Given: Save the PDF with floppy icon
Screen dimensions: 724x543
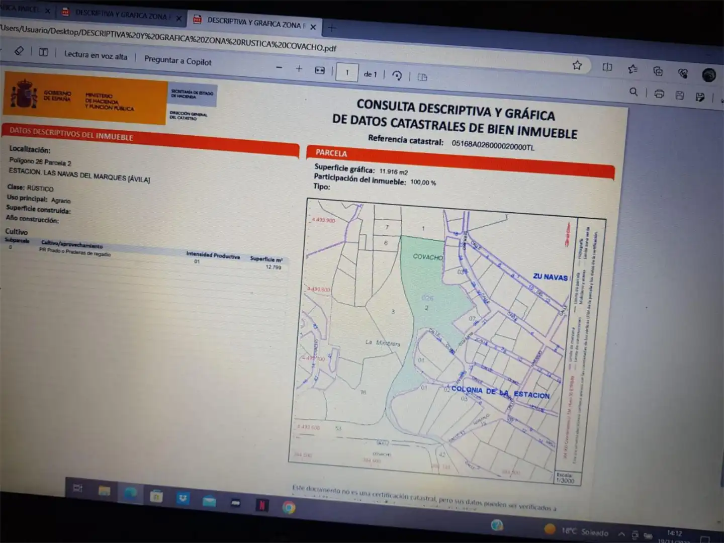Looking at the screenshot, I should coord(680,95).
